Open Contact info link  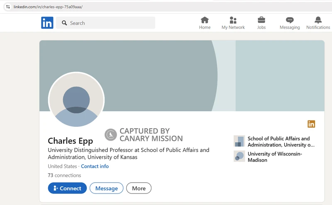pos(95,166)
